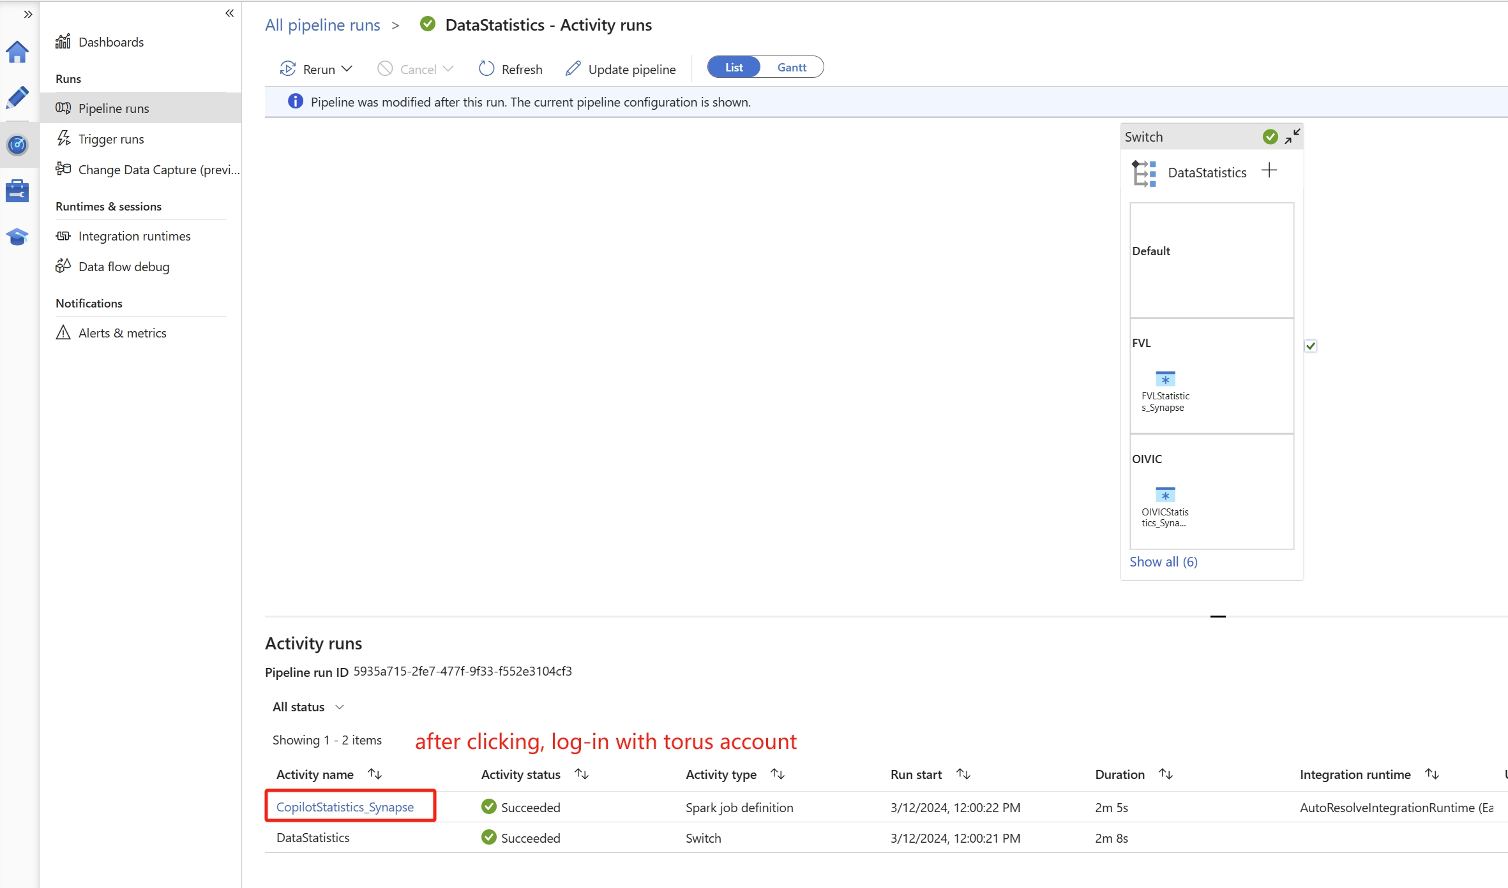Image resolution: width=1508 pixels, height=888 pixels.
Task: Click the Rerun button
Action: coord(308,69)
